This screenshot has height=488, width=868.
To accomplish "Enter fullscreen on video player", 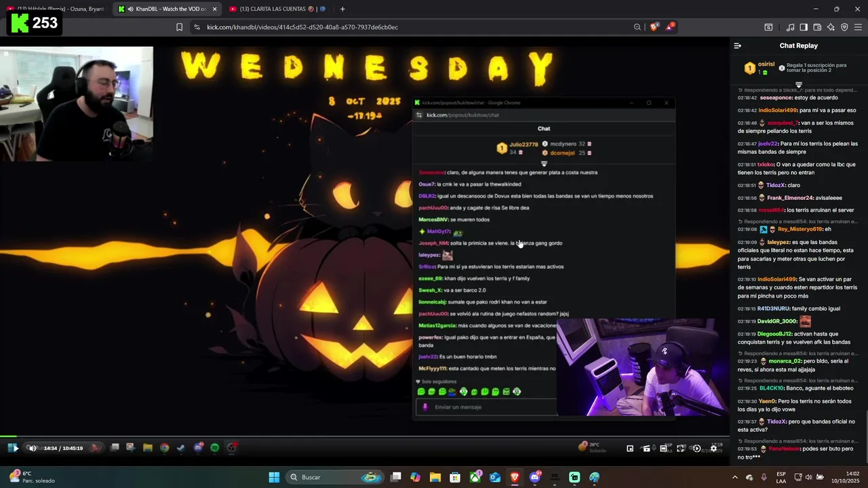I will 681,448.
